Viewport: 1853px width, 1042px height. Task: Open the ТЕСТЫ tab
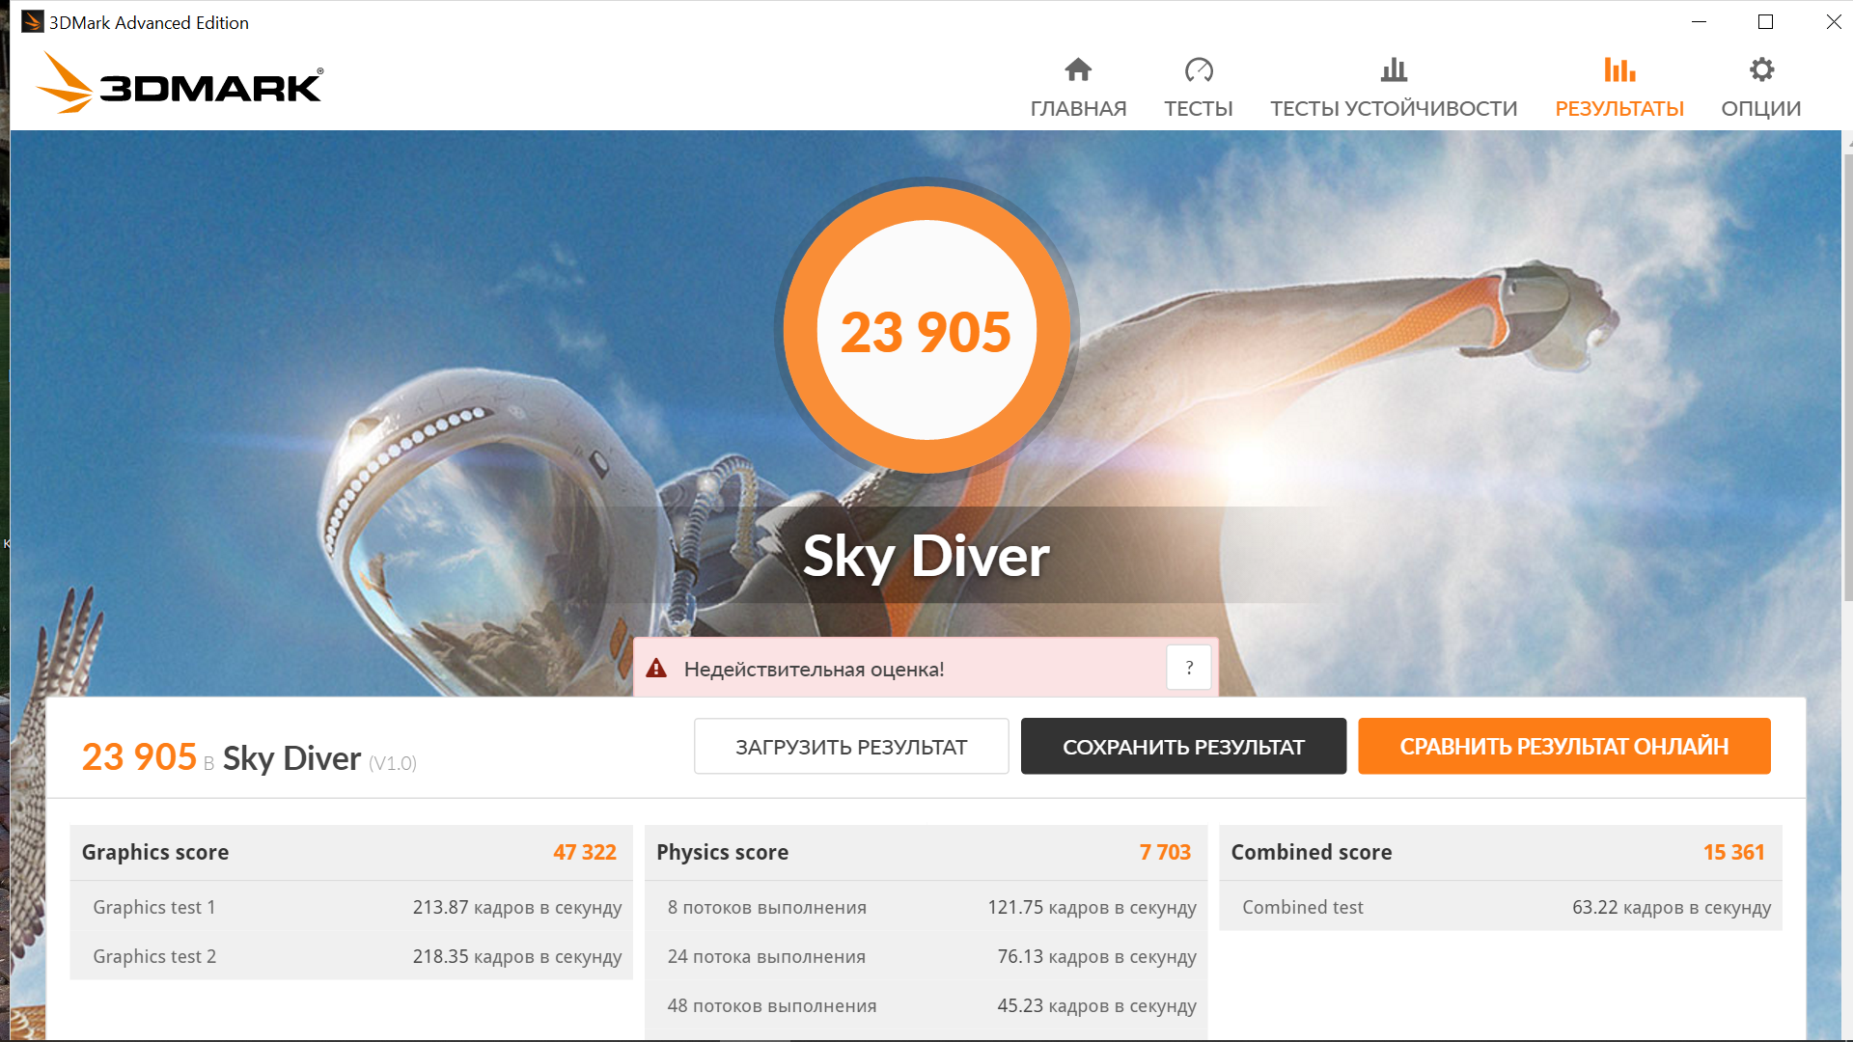pos(1198,108)
